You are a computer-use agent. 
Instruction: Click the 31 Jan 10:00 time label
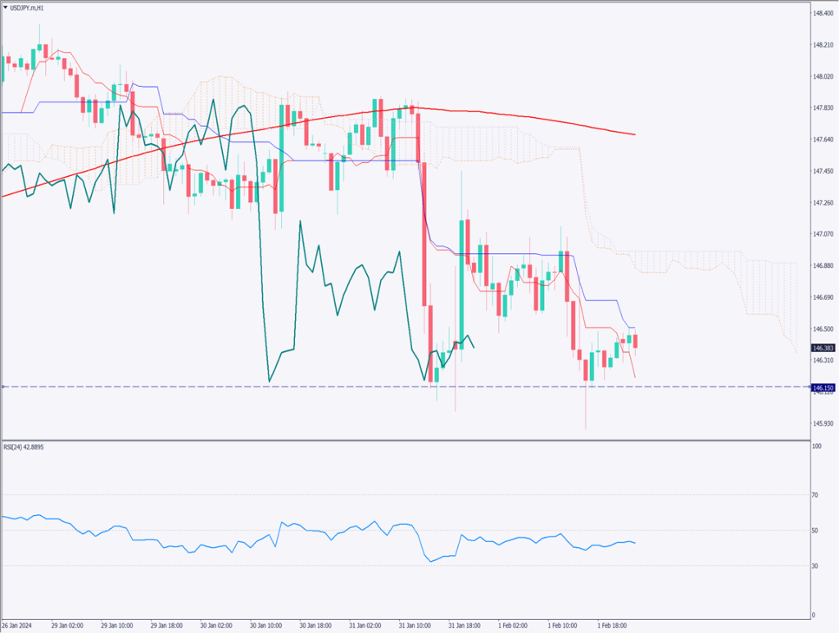(x=414, y=626)
